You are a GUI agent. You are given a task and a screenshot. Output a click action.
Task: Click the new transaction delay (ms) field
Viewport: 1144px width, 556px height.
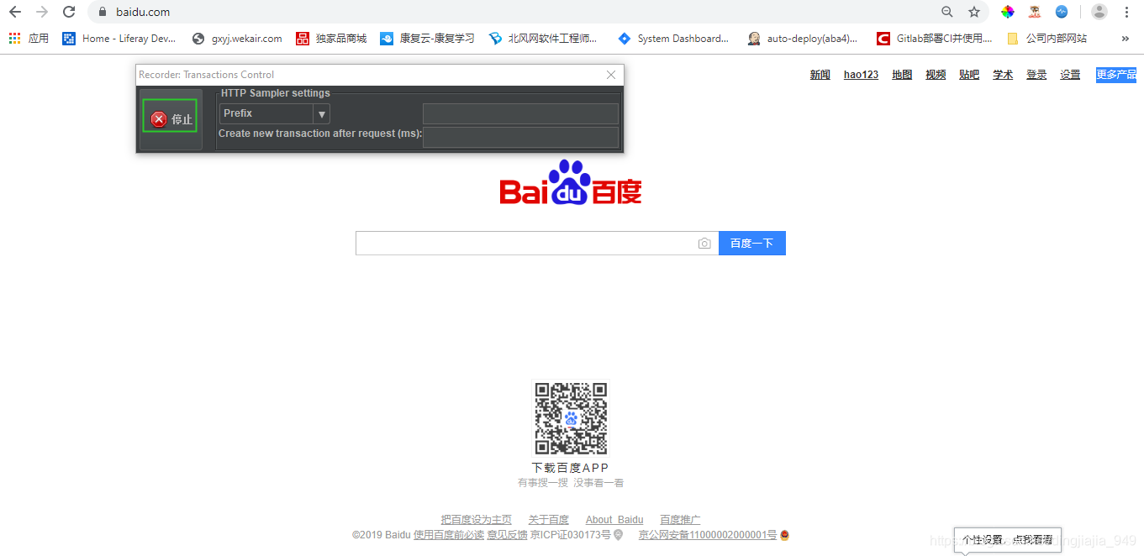click(520, 137)
